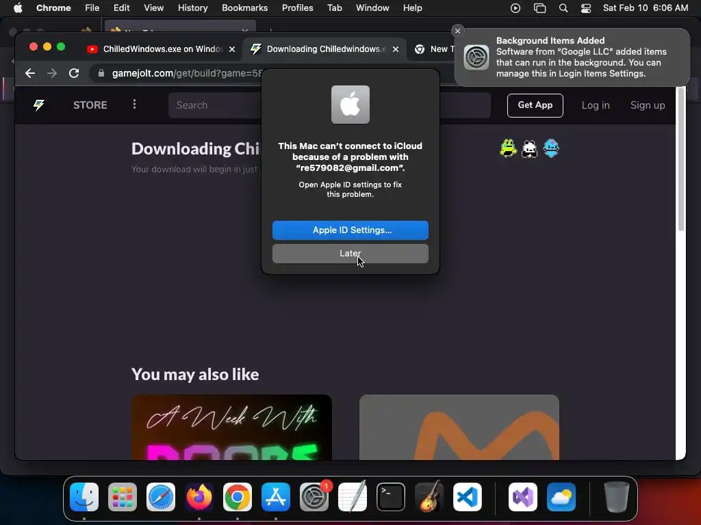Click the page's vertical scrollbar

coord(681,160)
